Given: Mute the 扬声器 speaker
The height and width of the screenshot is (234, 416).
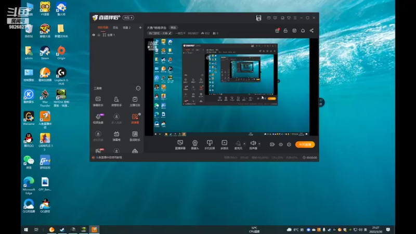Looking at the screenshot, I should click(x=253, y=145).
